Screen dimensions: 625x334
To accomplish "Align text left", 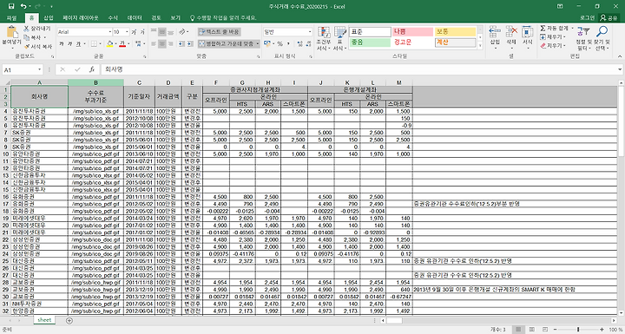I will (154, 43).
